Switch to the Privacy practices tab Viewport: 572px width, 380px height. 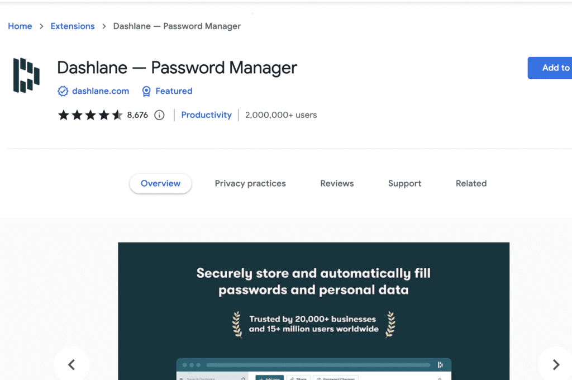tap(250, 184)
